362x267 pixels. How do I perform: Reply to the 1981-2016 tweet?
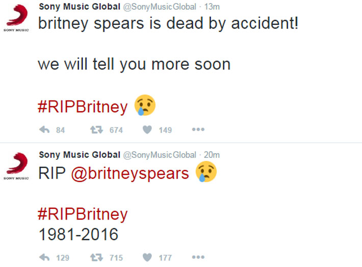click(44, 257)
